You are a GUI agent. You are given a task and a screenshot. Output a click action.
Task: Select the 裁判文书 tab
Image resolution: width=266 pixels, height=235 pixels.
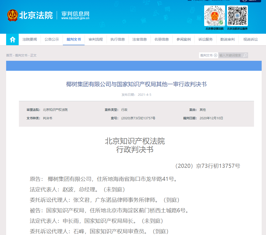pos(74,40)
